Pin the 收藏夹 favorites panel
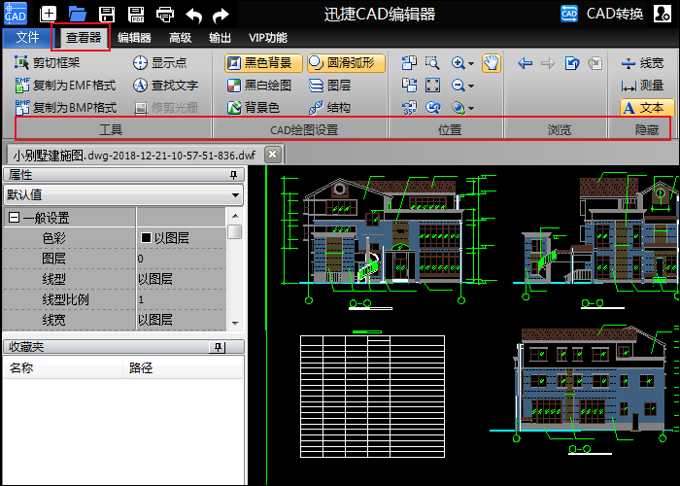The height and width of the screenshot is (486, 680). point(218,347)
